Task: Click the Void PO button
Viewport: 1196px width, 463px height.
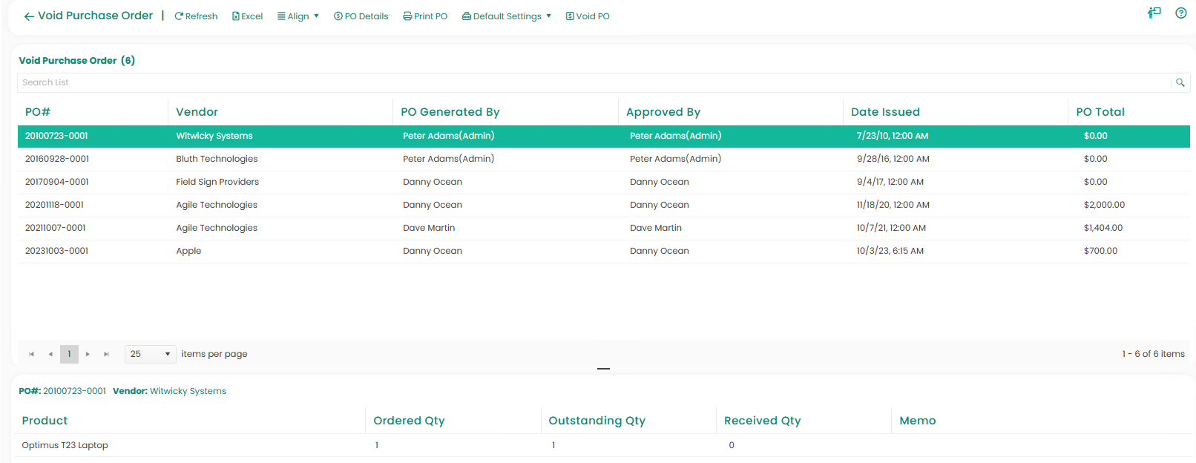Action: [588, 16]
